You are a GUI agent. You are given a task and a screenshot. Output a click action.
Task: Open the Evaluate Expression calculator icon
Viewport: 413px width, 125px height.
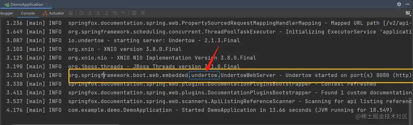(134, 13)
